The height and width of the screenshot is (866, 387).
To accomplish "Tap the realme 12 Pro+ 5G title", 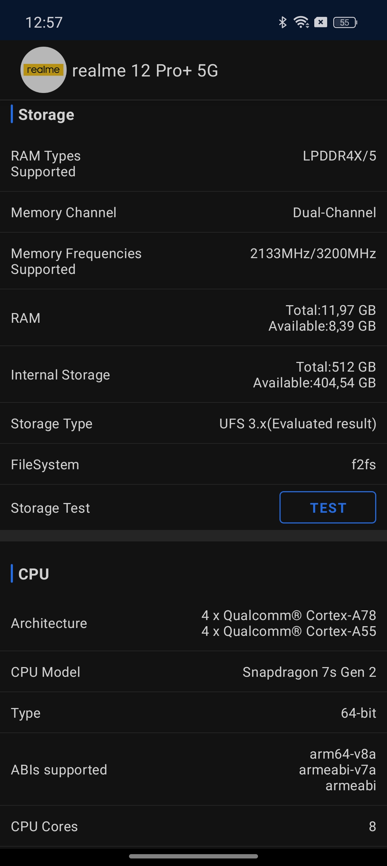I will 145,71.
